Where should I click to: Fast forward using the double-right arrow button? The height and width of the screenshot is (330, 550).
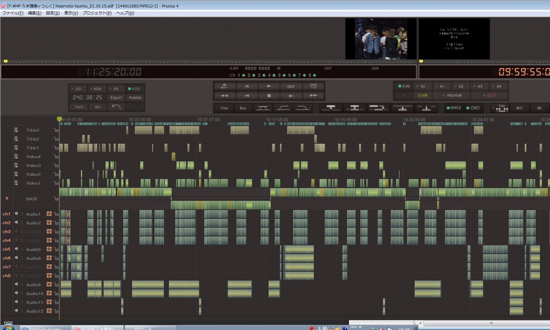313,95
